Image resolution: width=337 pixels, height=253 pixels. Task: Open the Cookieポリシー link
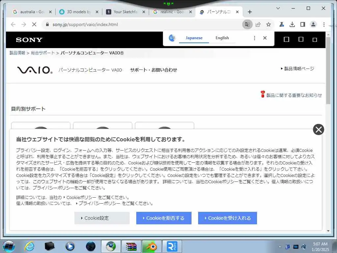(81, 198)
